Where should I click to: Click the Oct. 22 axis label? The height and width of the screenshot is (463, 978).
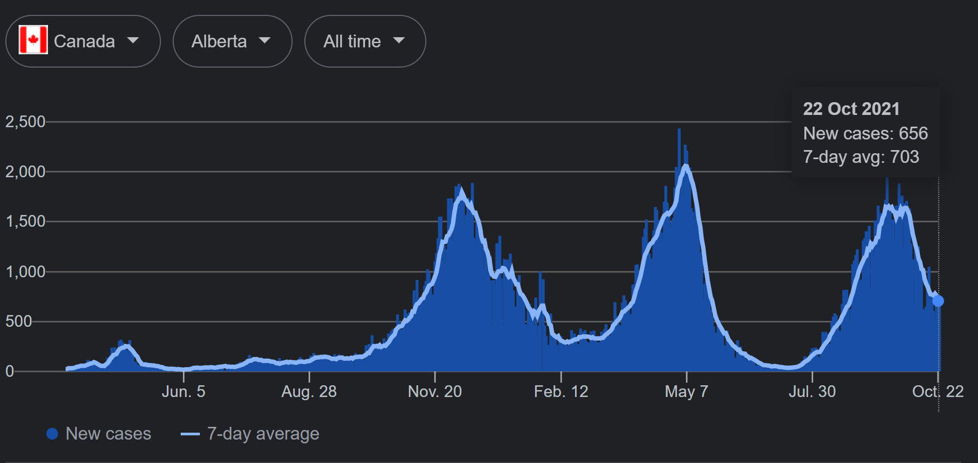click(x=938, y=392)
